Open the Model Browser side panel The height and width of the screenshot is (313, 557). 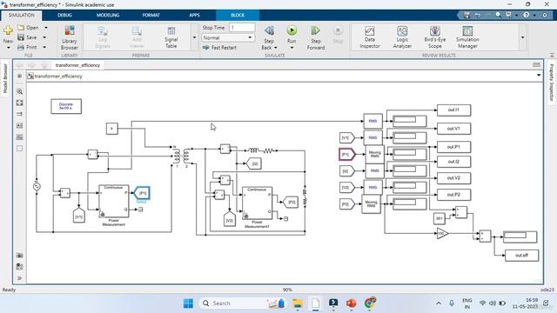pos(5,78)
